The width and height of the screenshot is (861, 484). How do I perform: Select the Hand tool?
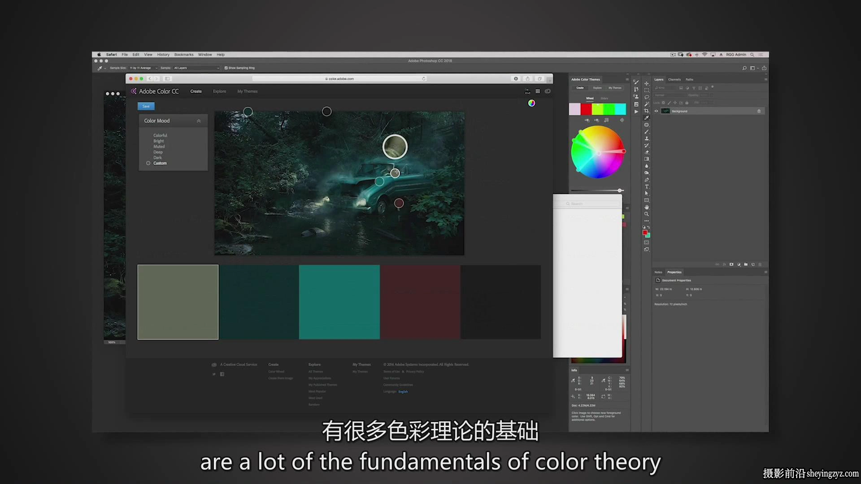[x=647, y=207]
